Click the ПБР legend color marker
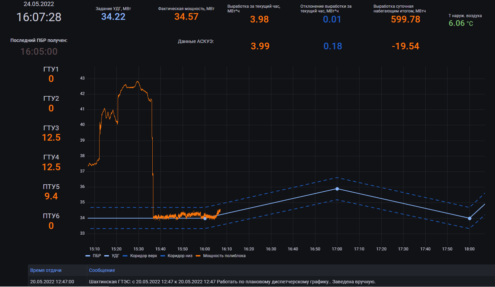The width and height of the screenshot is (495, 287). click(x=88, y=256)
